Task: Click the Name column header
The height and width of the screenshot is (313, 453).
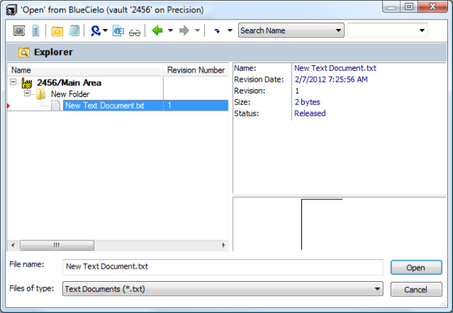Action: coord(85,70)
